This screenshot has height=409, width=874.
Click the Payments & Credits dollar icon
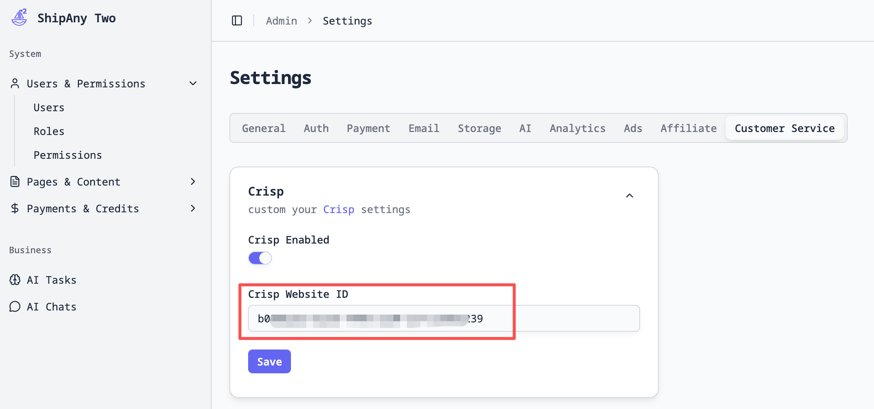pos(15,209)
